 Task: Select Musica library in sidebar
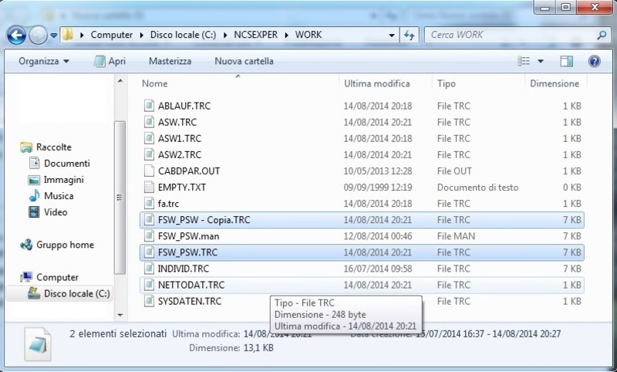pyautogui.click(x=59, y=196)
